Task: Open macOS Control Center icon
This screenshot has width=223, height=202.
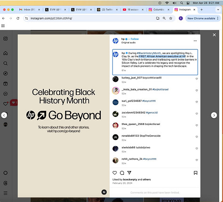Action: (x=188, y=3)
